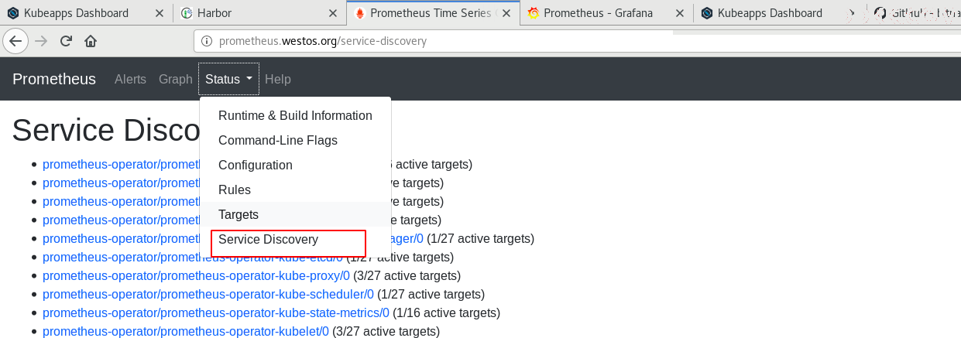The width and height of the screenshot is (961, 338).
Task: Close the first Kubeapps Dashboard tab
Action: (x=159, y=13)
